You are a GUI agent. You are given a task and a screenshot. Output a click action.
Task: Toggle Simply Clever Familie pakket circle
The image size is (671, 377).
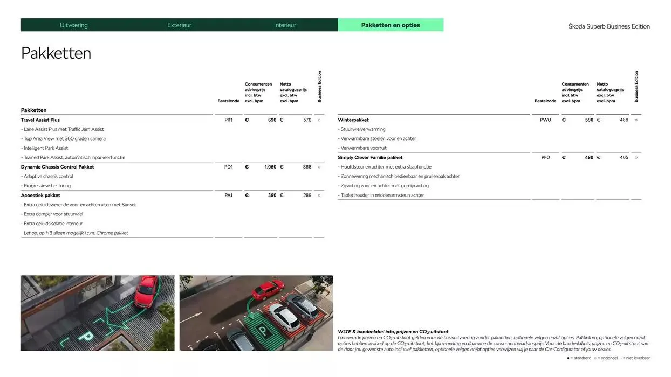[636, 157]
